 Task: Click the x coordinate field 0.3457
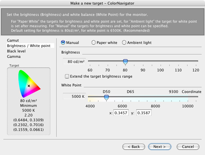coord(121,113)
